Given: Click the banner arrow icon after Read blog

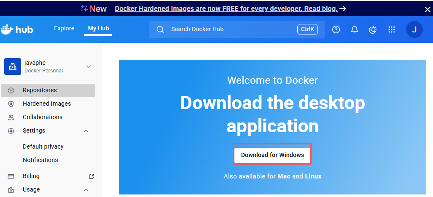Looking at the screenshot, I should pyautogui.click(x=343, y=9).
